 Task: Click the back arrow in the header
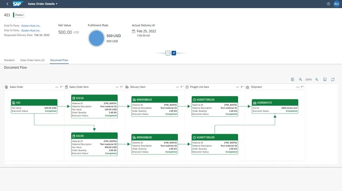(7, 4)
